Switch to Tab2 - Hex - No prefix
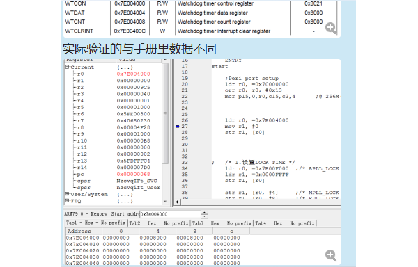 159,223
